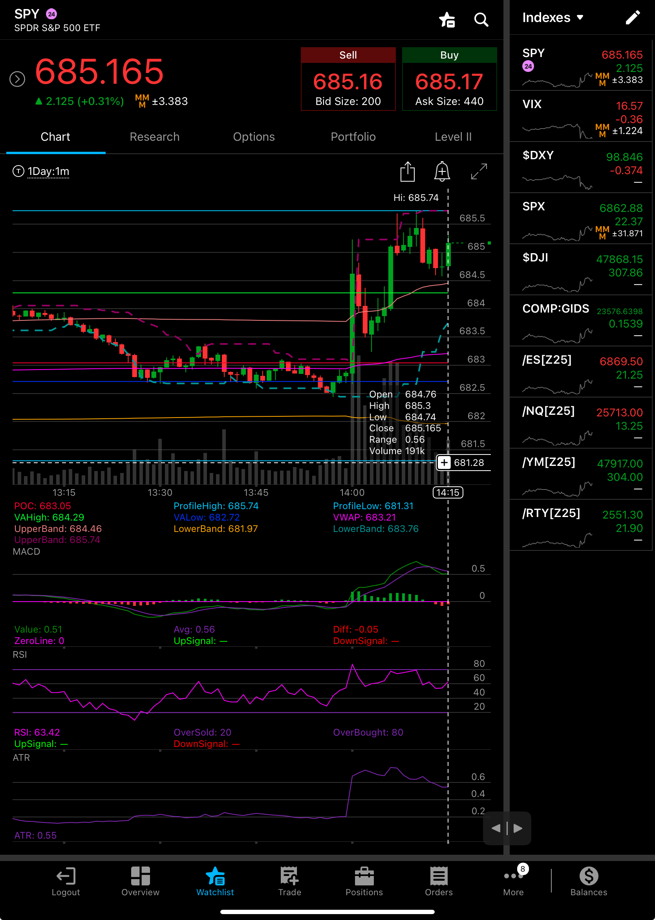The height and width of the screenshot is (920, 655).
Task: Select /YM[Z25] futures in the watchlist
Action: pos(580,474)
